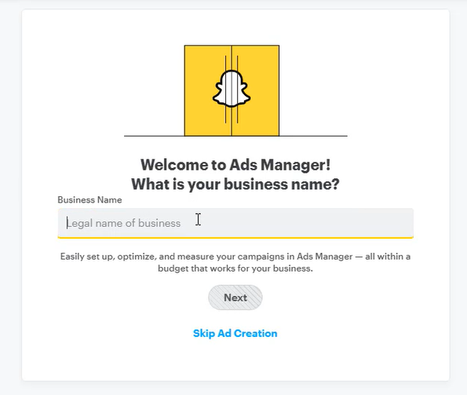Click the Snapchat ghost logo

pos(232,89)
